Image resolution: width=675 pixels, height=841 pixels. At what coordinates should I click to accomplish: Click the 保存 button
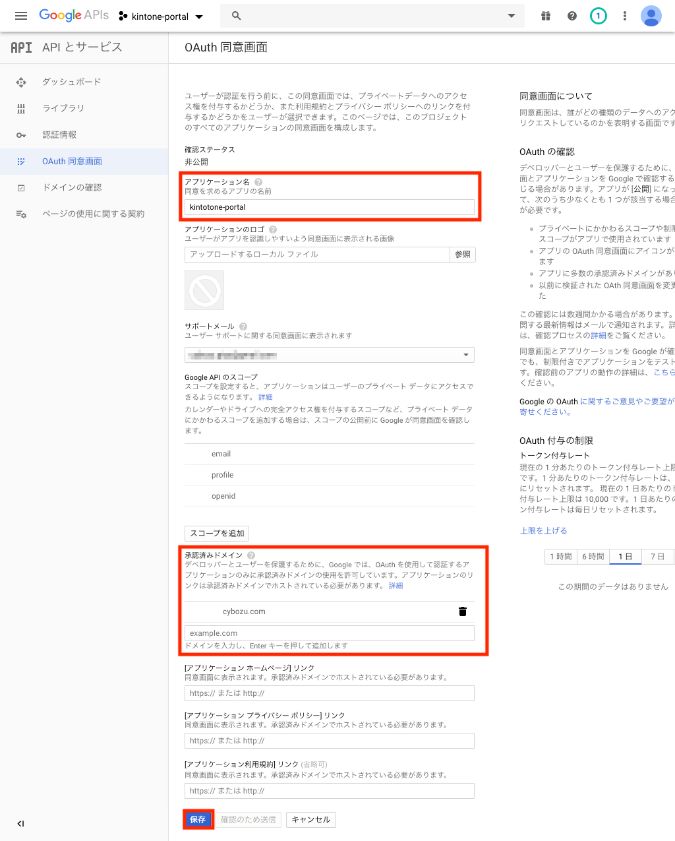click(x=198, y=819)
